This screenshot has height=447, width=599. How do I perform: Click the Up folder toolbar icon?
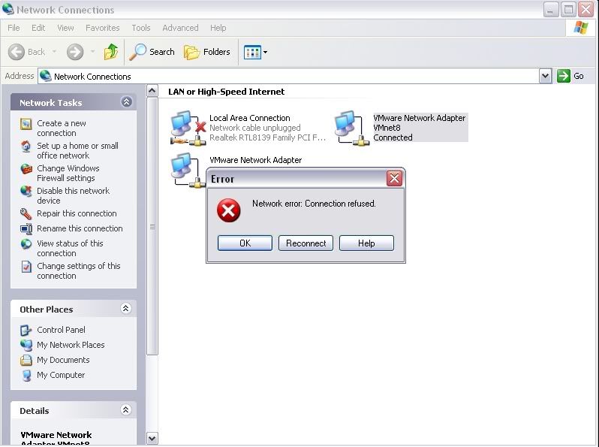[x=111, y=52]
